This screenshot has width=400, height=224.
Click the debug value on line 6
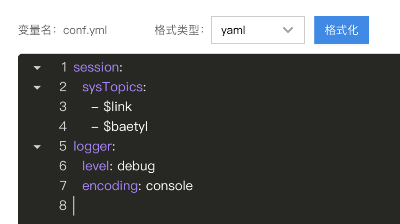point(136,166)
